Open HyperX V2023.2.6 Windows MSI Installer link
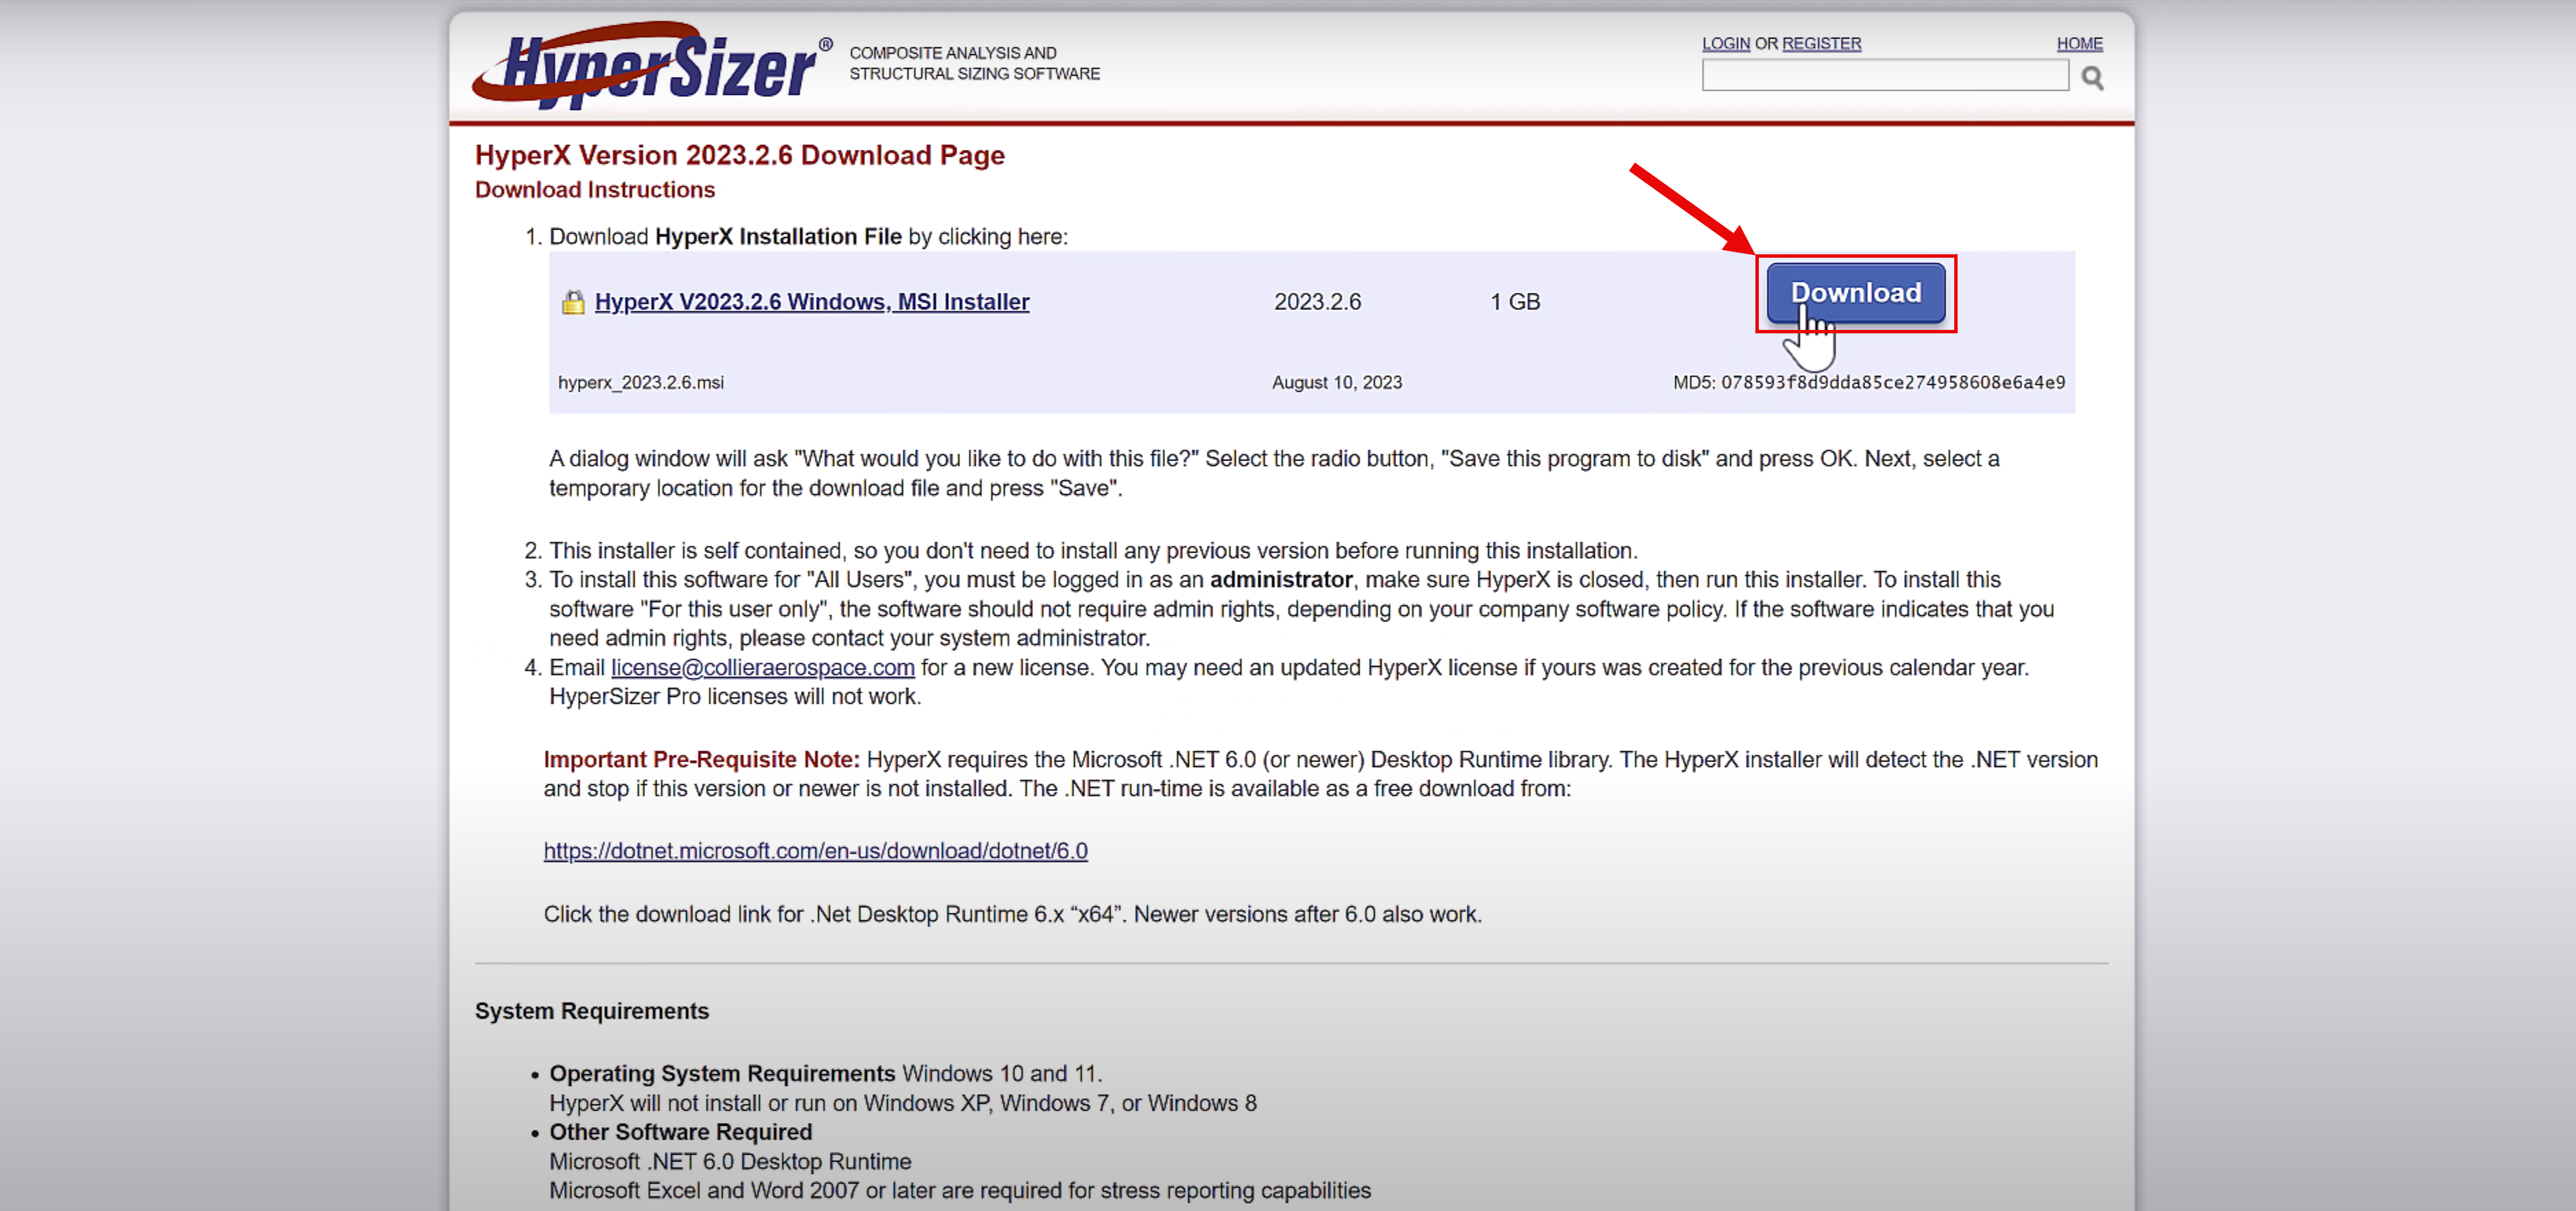The height and width of the screenshot is (1211, 2576). tap(811, 302)
